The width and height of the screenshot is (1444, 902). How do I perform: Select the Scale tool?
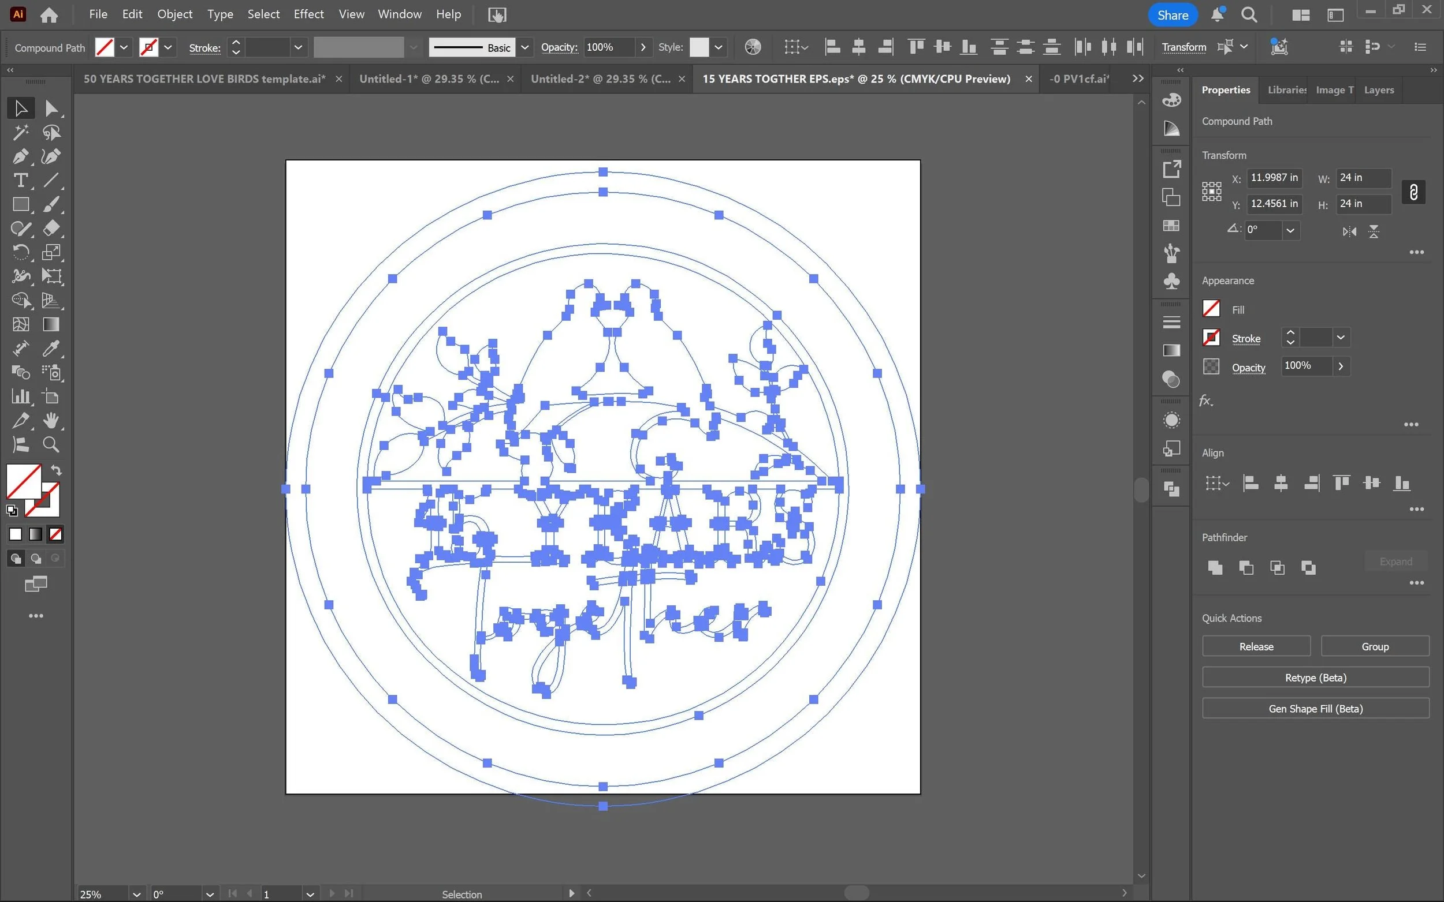51,252
